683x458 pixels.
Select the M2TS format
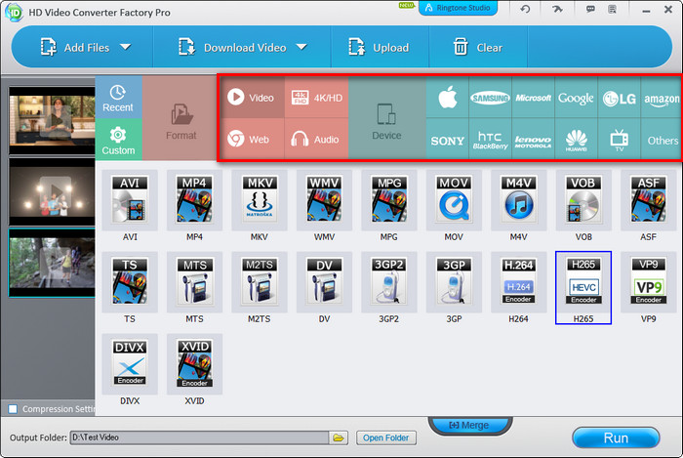[x=260, y=282]
